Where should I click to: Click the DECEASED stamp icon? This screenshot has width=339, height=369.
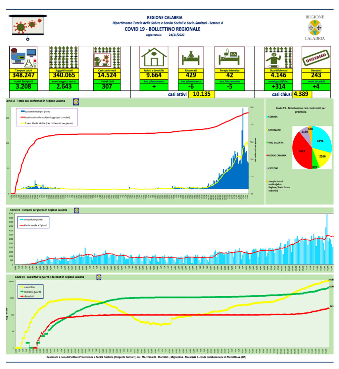[316, 58]
